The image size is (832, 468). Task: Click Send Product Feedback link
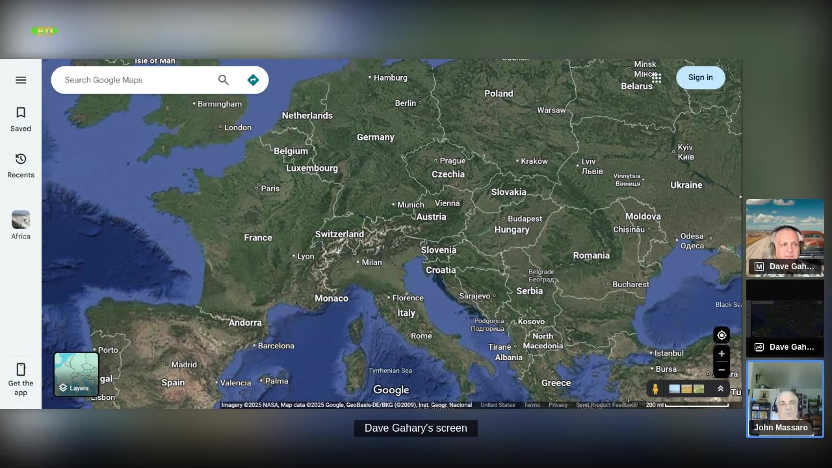[606, 405]
